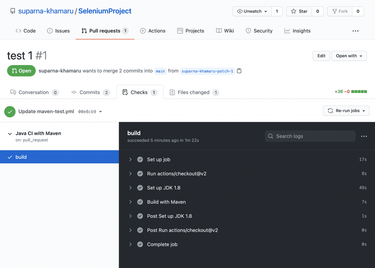This screenshot has width=375, height=268.
Task: Click into the Search logs field
Action: (x=313, y=136)
